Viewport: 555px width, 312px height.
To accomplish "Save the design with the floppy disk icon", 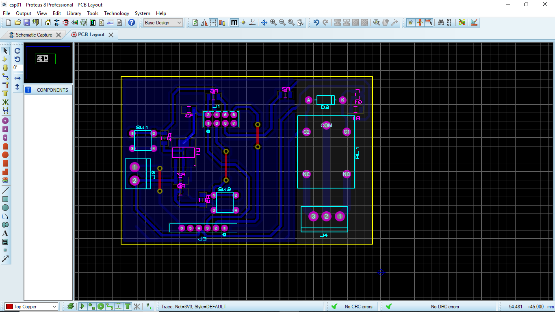I will point(27,22).
